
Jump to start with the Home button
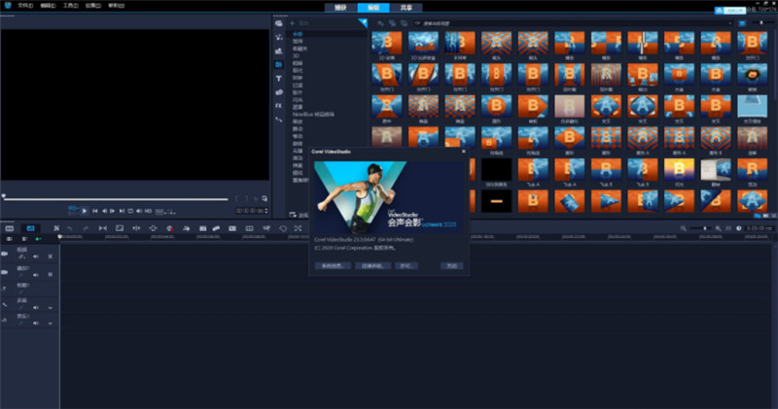94,211
